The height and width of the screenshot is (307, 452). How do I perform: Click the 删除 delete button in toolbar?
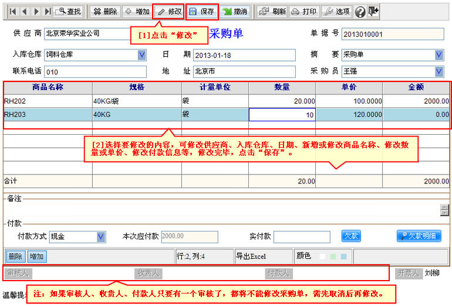point(106,11)
